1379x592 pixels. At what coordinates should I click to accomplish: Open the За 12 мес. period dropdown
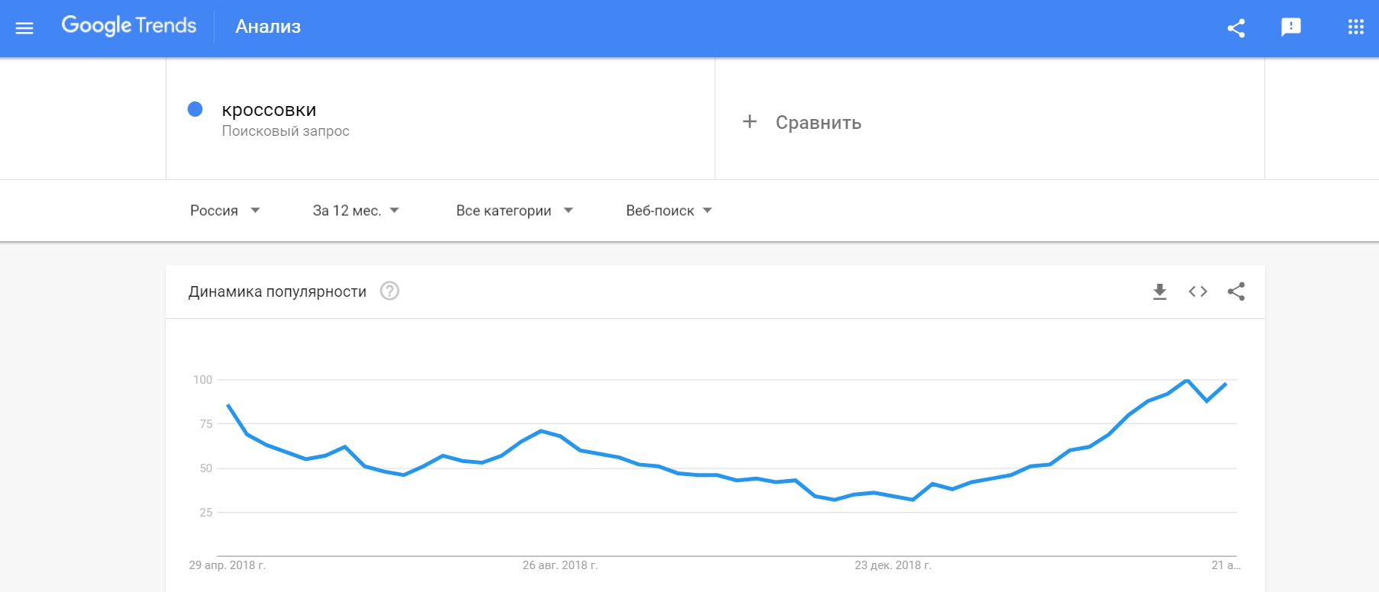pyautogui.click(x=356, y=211)
